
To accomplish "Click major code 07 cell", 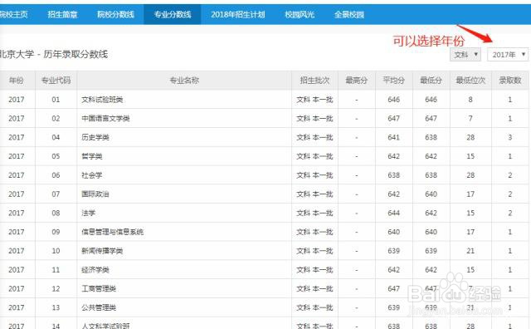I will click(x=56, y=194).
